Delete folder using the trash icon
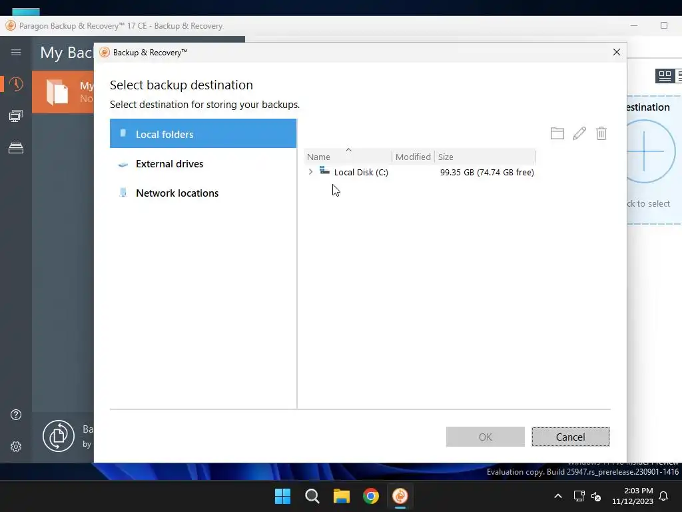The width and height of the screenshot is (682, 512). [601, 133]
